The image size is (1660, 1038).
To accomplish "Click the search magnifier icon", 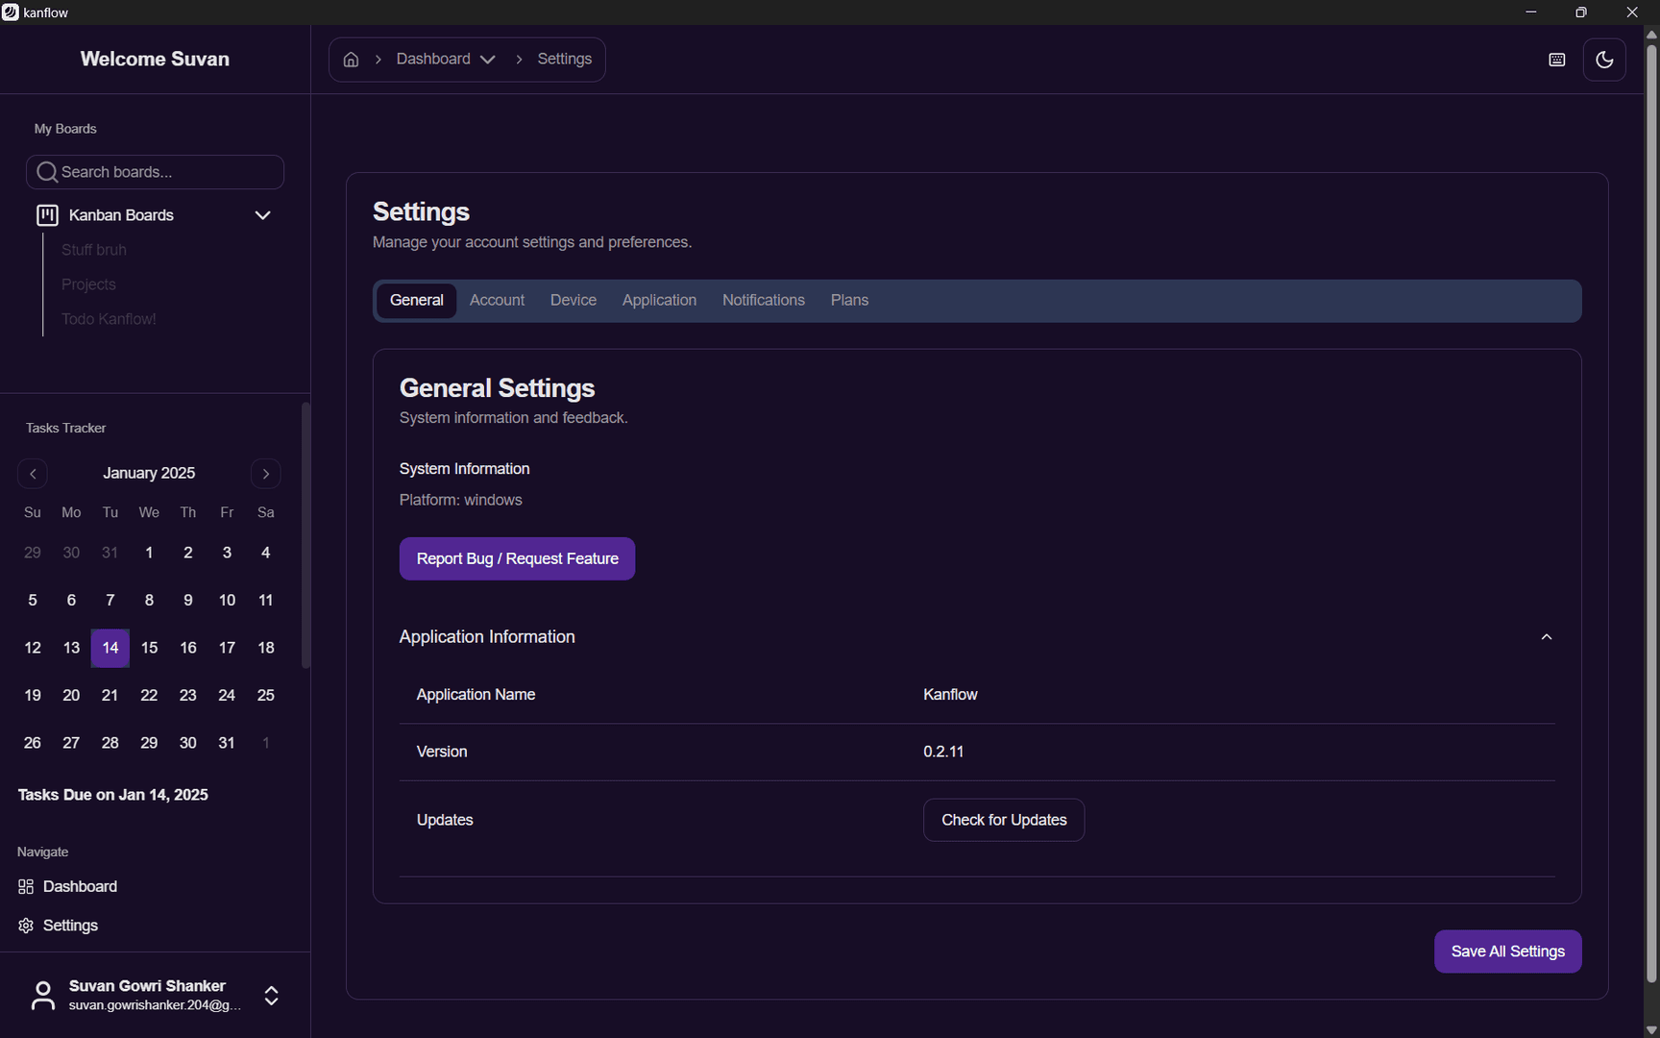I will pyautogui.click(x=46, y=172).
